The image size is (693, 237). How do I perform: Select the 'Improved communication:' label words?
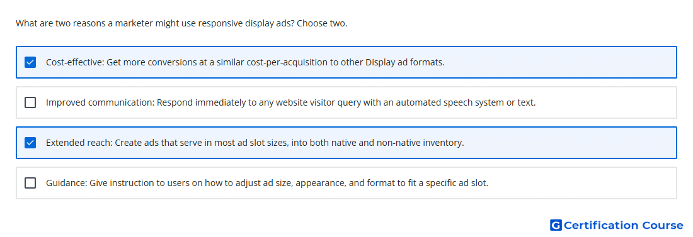click(x=100, y=102)
